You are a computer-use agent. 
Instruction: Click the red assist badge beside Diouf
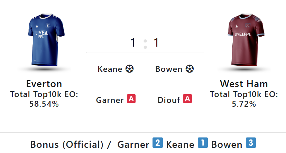click(x=187, y=99)
